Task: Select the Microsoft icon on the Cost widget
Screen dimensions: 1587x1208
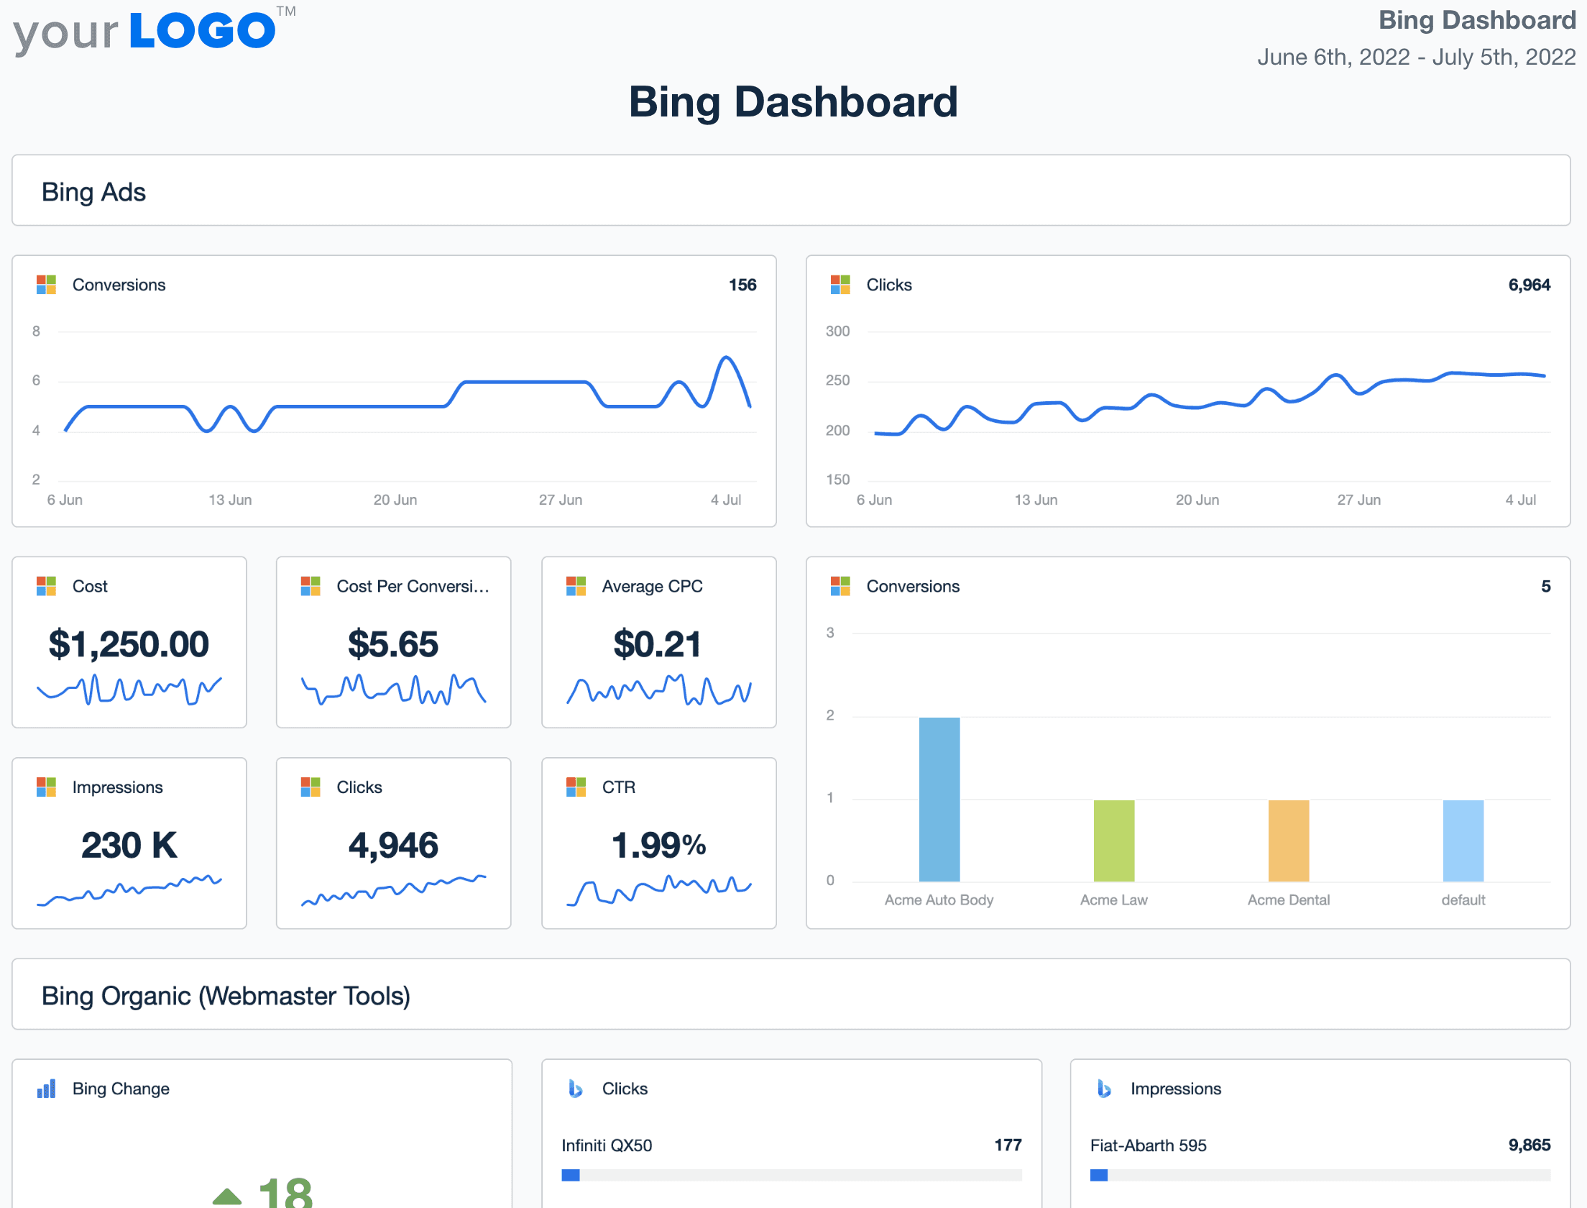Action: (x=46, y=586)
